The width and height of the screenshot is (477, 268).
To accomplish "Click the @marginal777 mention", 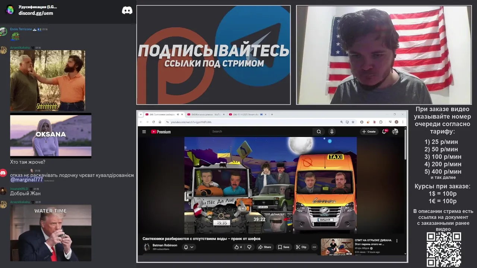I will click(x=26, y=180).
